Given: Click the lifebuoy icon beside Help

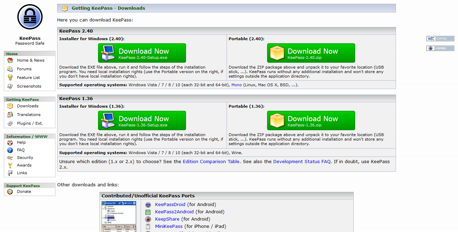Looking at the screenshot, I should tap(10, 142).
